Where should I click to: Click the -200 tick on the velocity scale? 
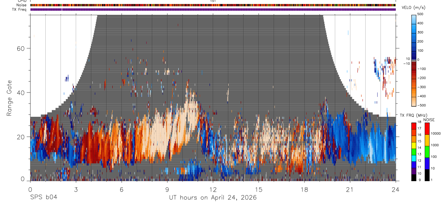(422, 78)
